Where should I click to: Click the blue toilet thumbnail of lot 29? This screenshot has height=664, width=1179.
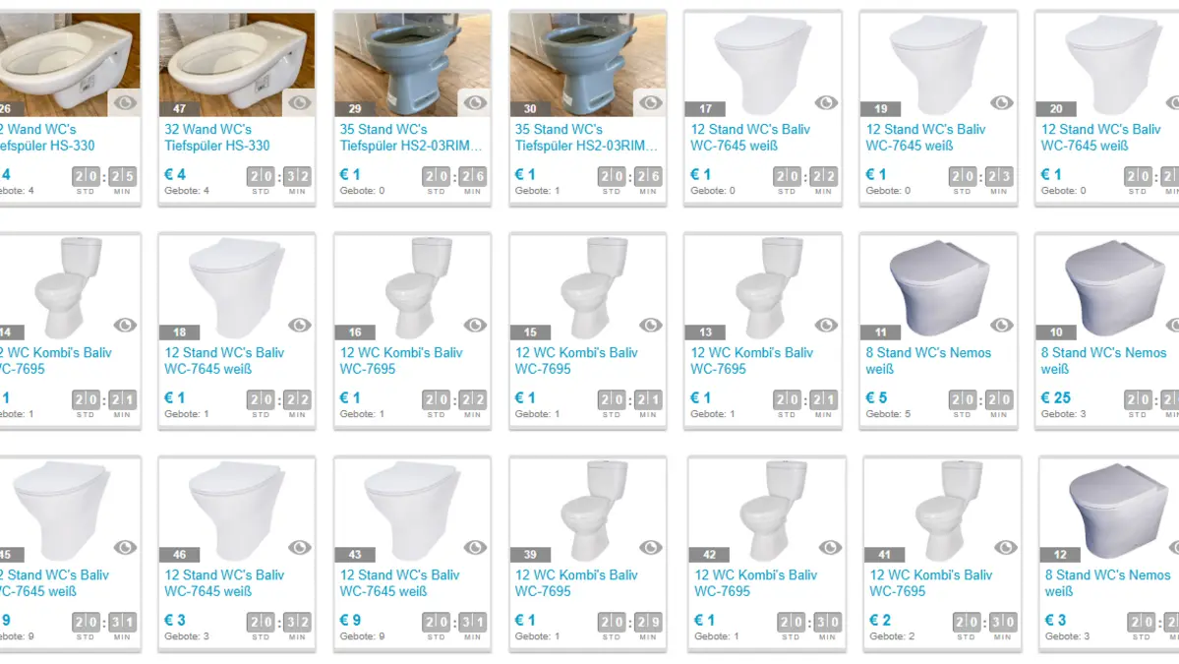tap(412, 64)
